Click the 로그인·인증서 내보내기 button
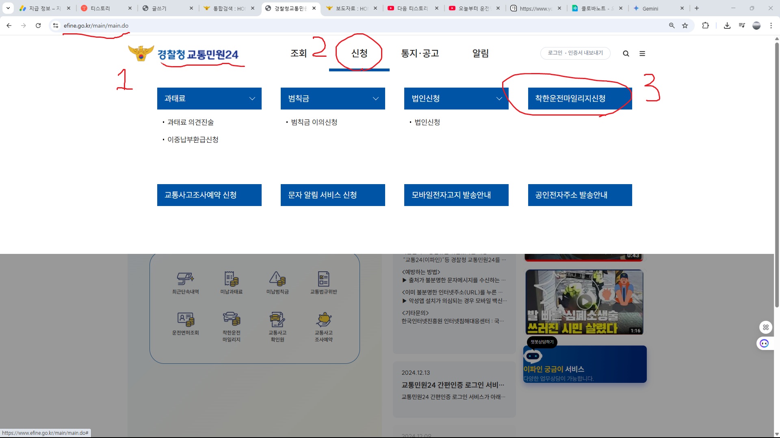 [x=575, y=53]
